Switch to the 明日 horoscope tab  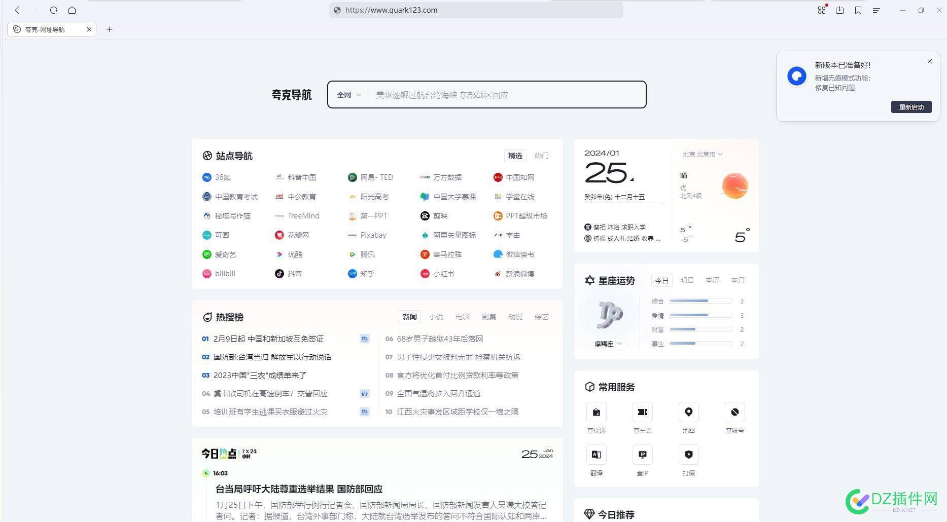[687, 280]
